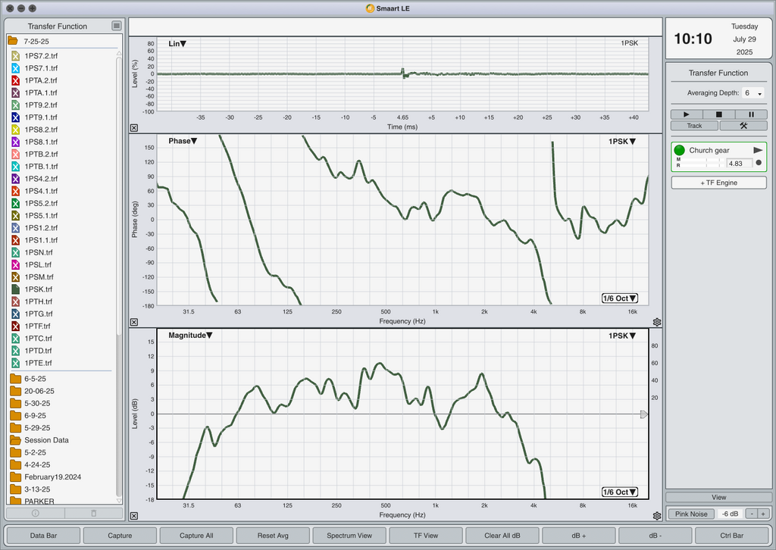The image size is (776, 550).
Task: Decrease generator level with minus button
Action: (752, 514)
